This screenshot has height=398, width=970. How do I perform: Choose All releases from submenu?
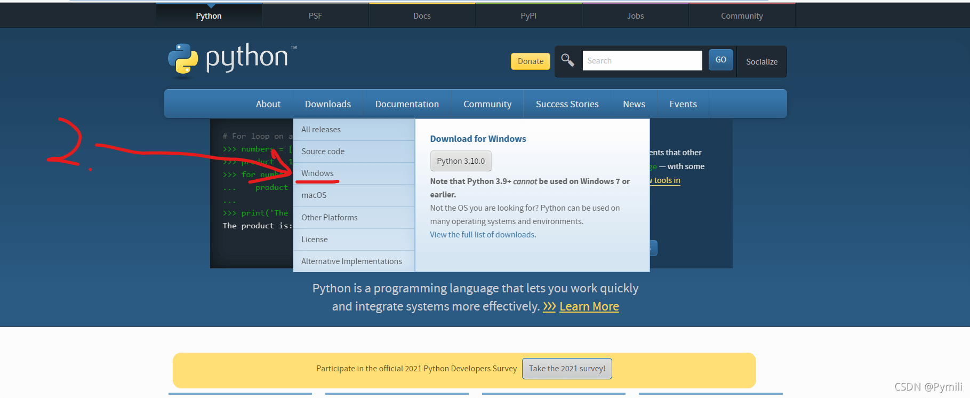[321, 130]
